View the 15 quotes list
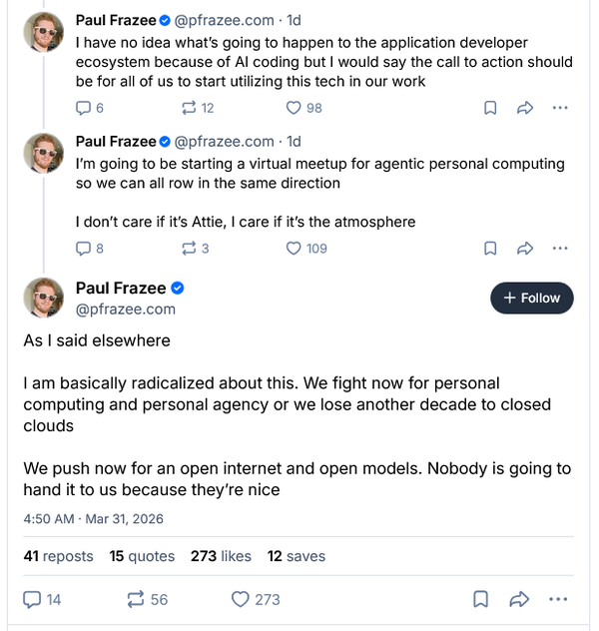The image size is (599, 631). [142, 556]
